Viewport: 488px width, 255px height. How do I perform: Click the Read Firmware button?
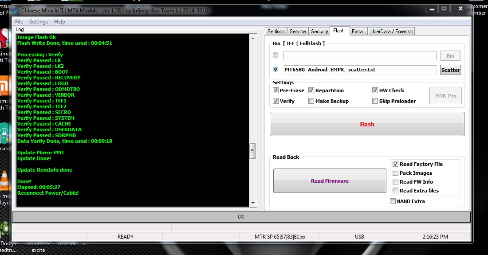point(330,181)
